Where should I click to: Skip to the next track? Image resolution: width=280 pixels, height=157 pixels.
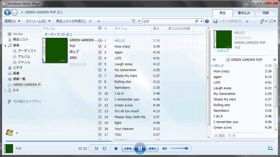pos(152,149)
